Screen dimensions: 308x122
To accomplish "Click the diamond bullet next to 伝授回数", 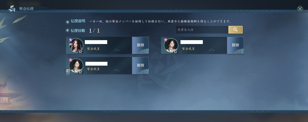I will tap(68, 30).
